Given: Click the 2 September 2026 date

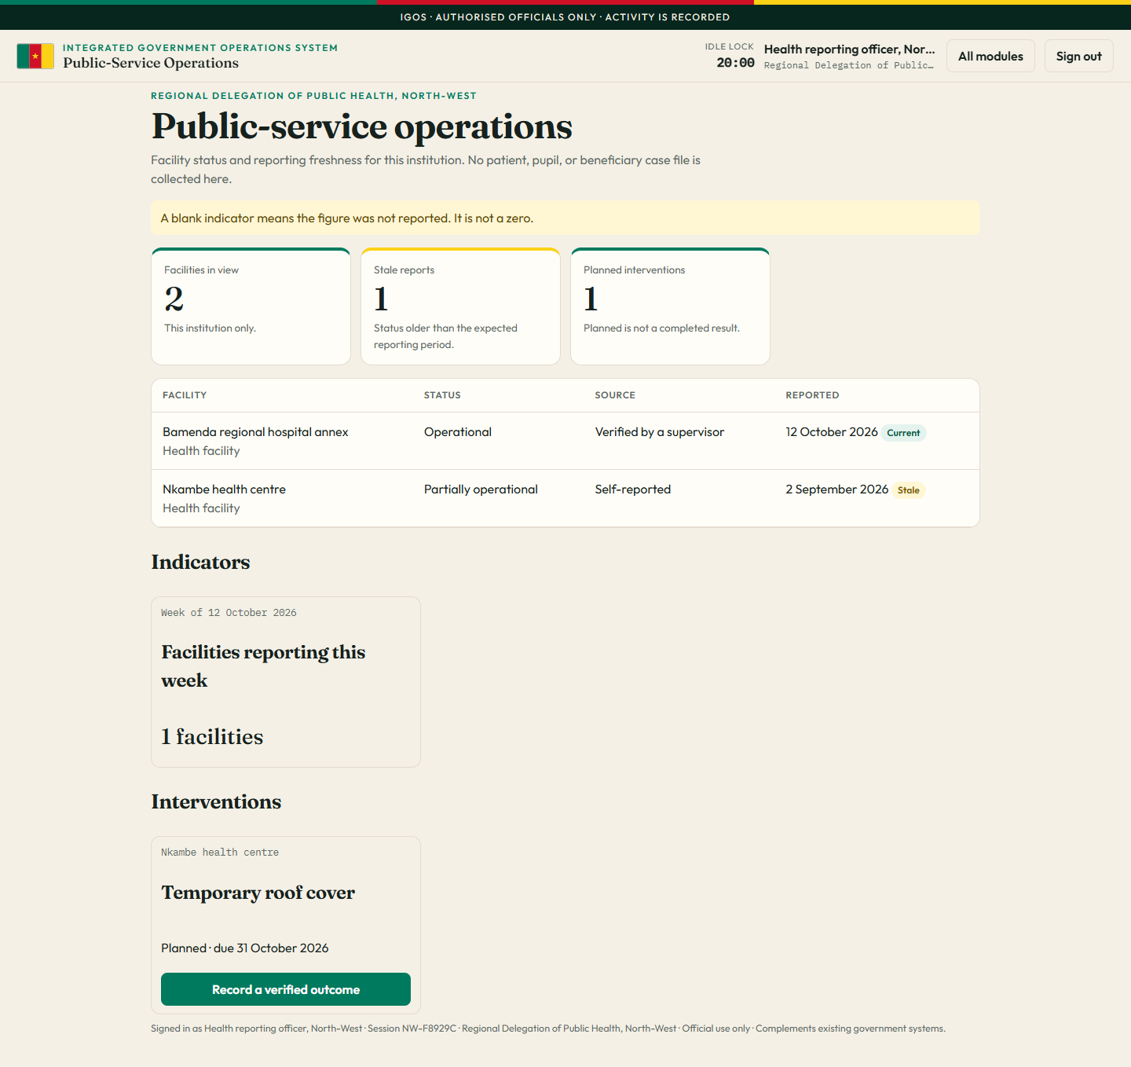Looking at the screenshot, I should 837,489.
